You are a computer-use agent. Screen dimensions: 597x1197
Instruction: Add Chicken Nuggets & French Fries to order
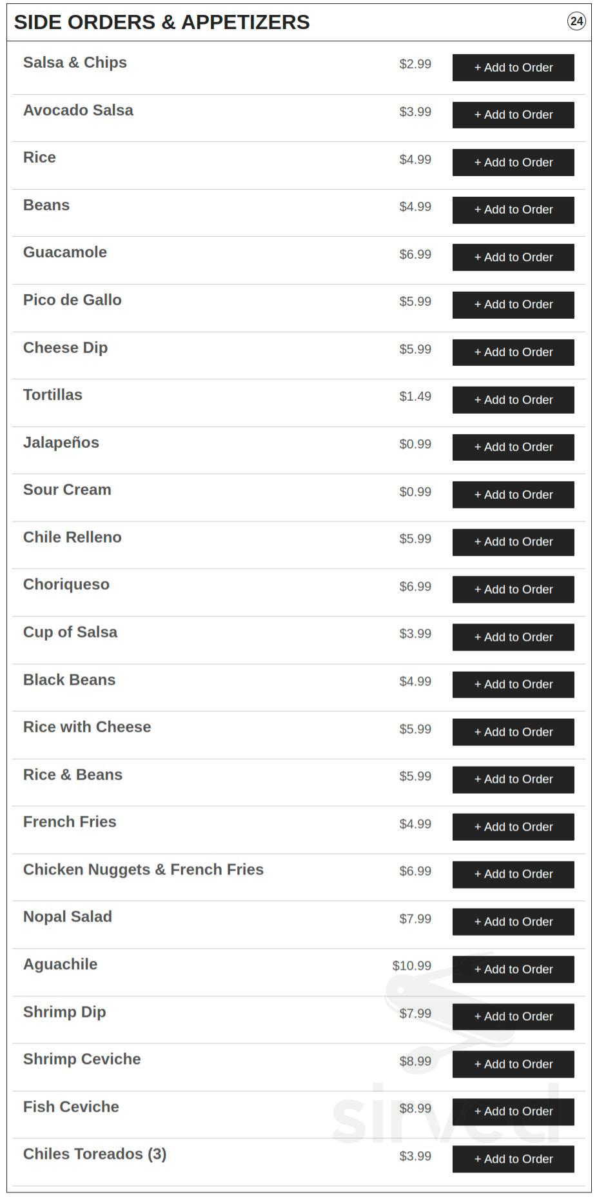coord(513,874)
